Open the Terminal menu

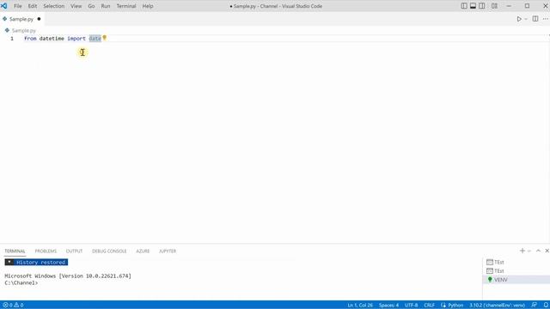126,6
